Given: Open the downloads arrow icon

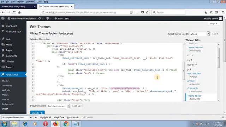Looking at the screenshot, I should [x=206, y=12].
